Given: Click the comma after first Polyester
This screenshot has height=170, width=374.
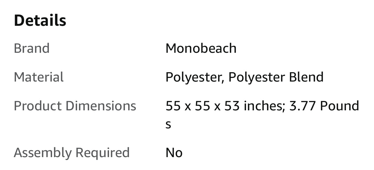Looking at the screenshot, I should [223, 81].
